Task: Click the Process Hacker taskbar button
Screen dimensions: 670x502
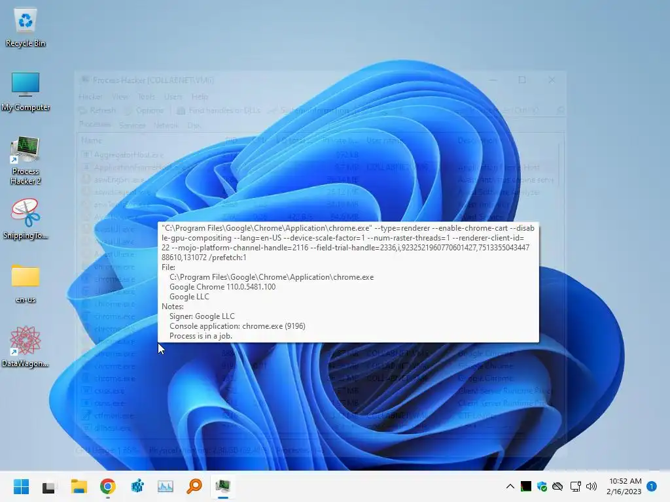Action: click(x=222, y=486)
